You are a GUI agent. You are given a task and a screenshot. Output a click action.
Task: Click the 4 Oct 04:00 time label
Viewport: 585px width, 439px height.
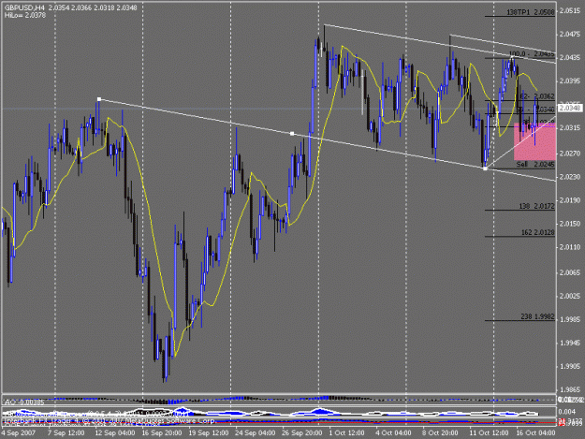pos(393,433)
